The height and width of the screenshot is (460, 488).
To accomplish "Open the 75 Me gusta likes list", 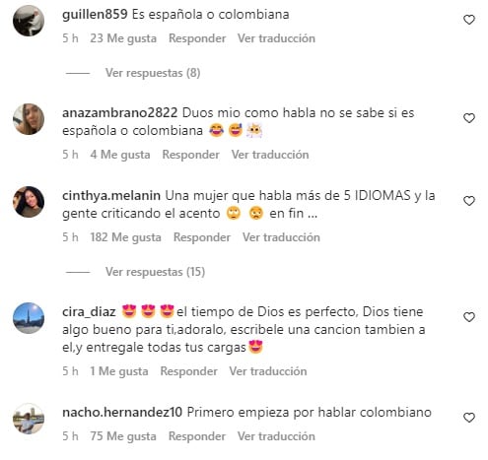I will 123,436.
